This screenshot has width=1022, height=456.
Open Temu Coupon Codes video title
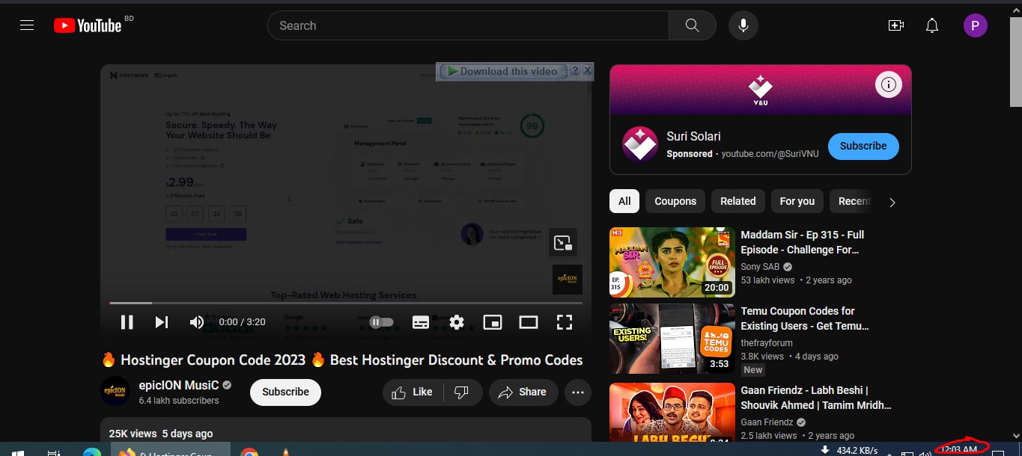pyautogui.click(x=805, y=318)
